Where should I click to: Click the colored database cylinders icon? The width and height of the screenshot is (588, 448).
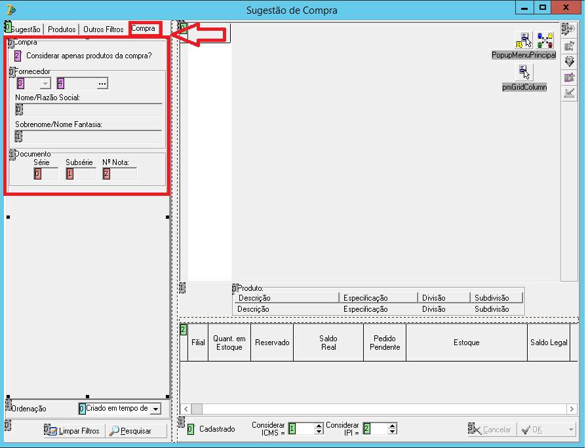click(545, 40)
